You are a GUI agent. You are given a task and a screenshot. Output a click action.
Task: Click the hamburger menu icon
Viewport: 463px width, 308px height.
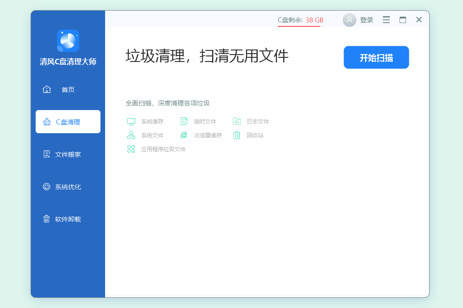point(386,20)
